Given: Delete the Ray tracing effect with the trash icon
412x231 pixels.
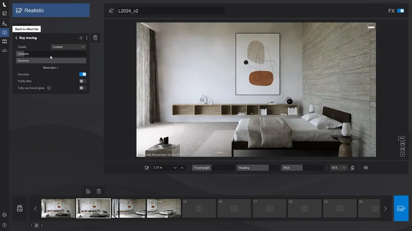Looking at the screenshot, I should (x=95, y=38).
